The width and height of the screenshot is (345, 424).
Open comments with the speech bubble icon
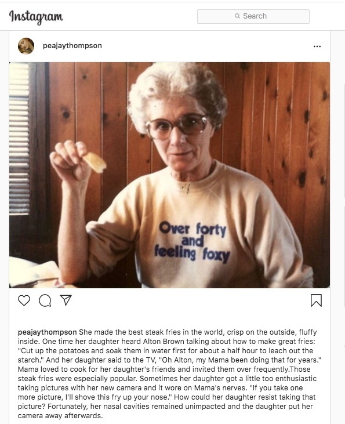[45, 300]
